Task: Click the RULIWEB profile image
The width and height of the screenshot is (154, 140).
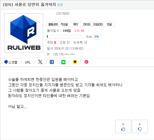Action: click(x=24, y=33)
